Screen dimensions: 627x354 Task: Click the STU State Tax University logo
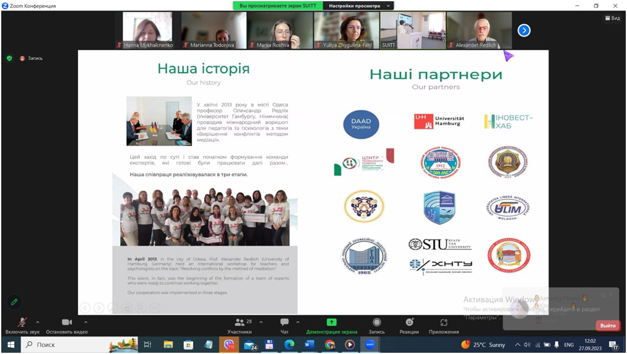(x=440, y=244)
